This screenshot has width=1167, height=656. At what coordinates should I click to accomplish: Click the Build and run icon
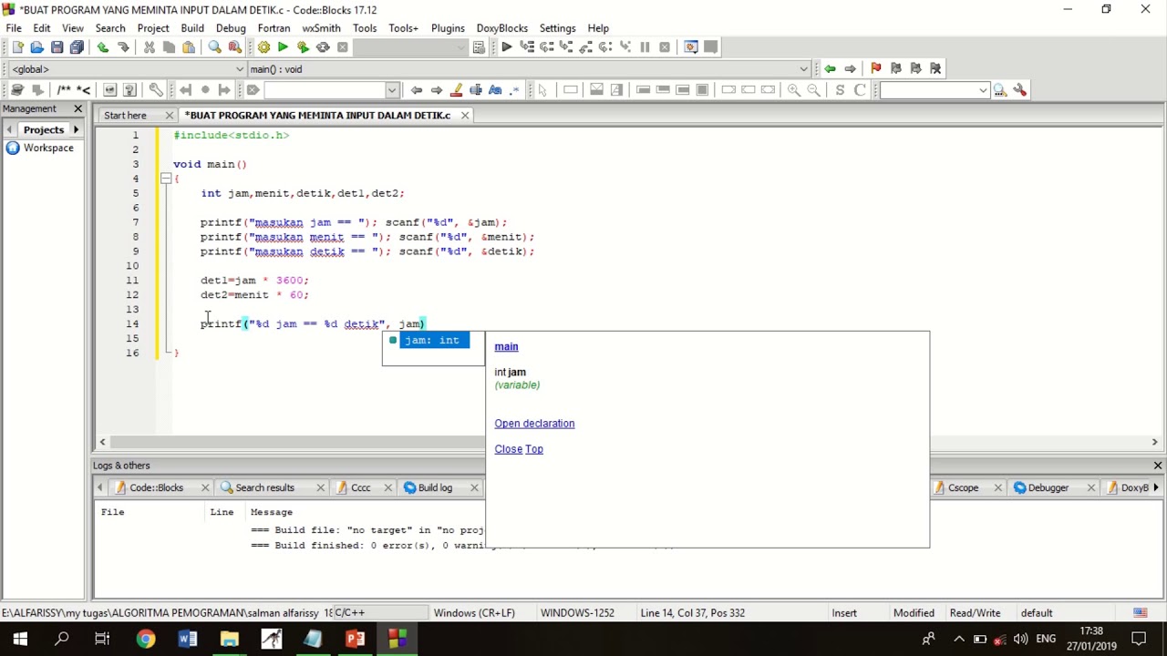(x=303, y=47)
